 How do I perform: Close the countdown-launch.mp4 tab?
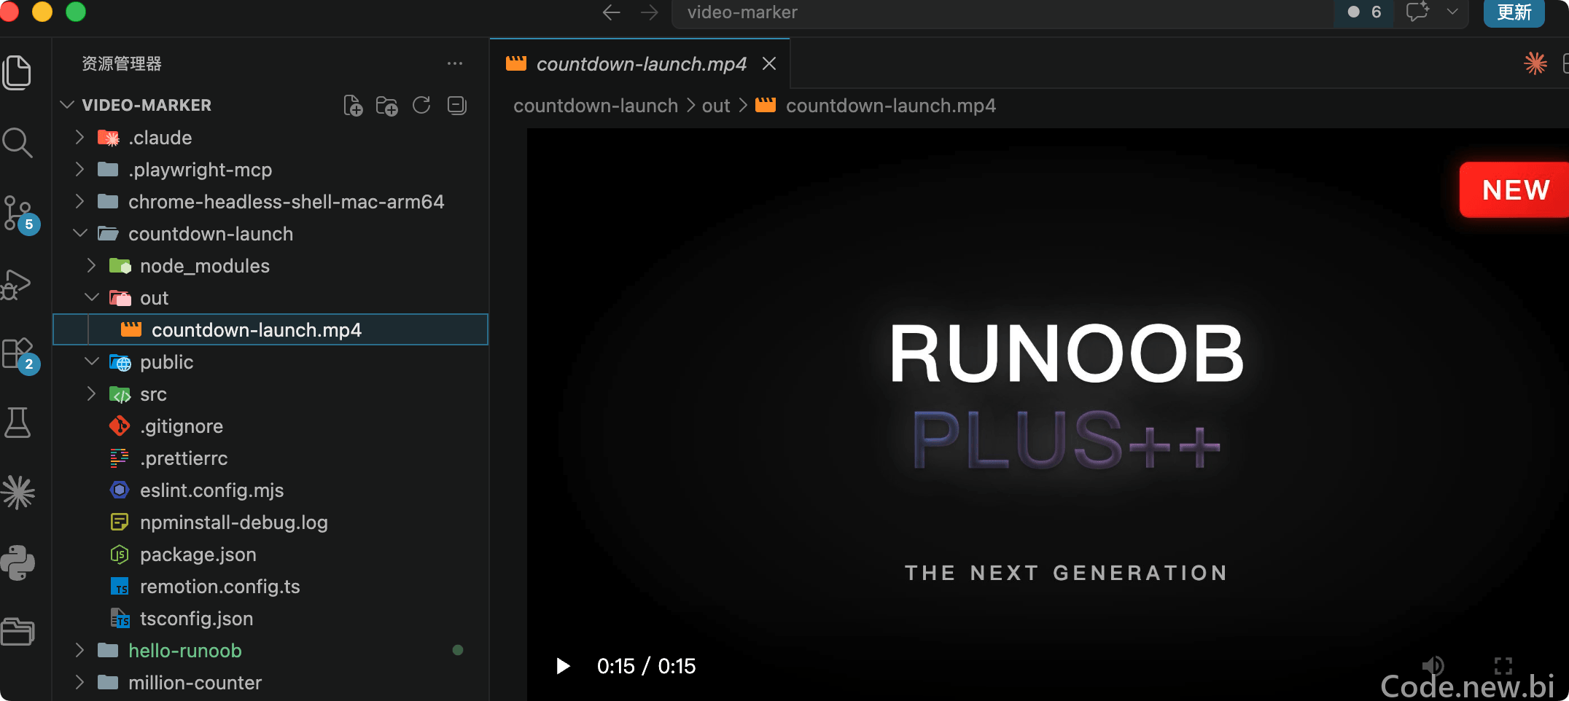(769, 64)
